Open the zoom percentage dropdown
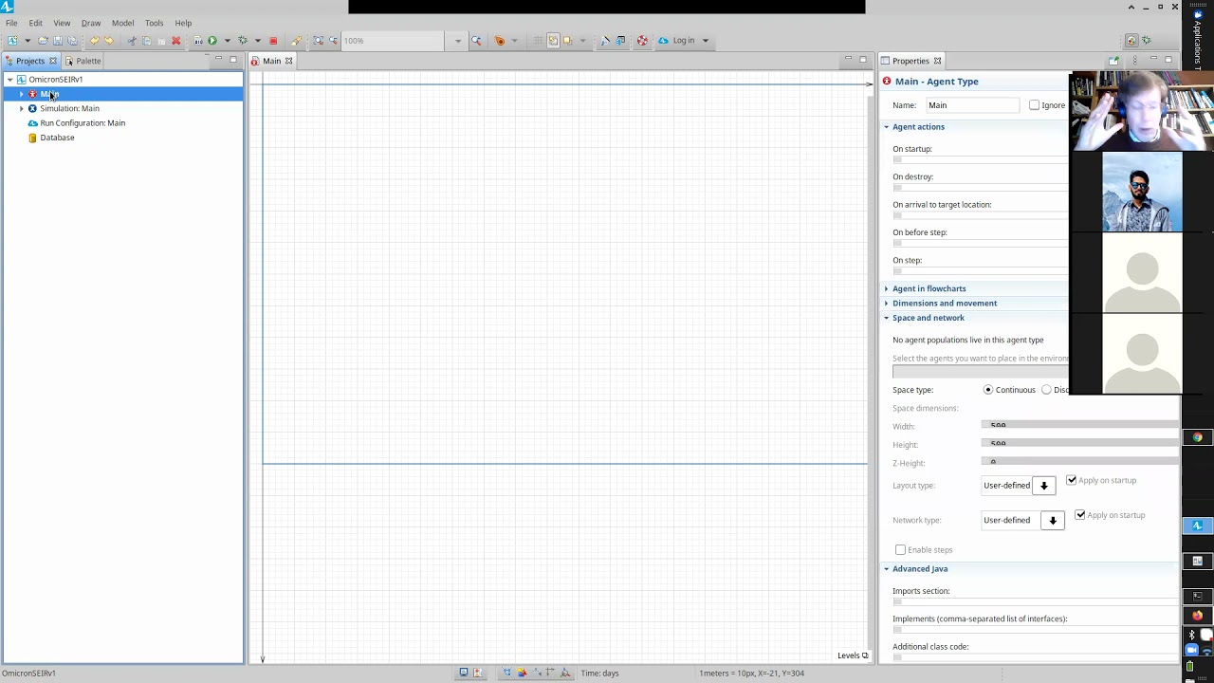Image resolution: width=1214 pixels, height=683 pixels. point(458,41)
